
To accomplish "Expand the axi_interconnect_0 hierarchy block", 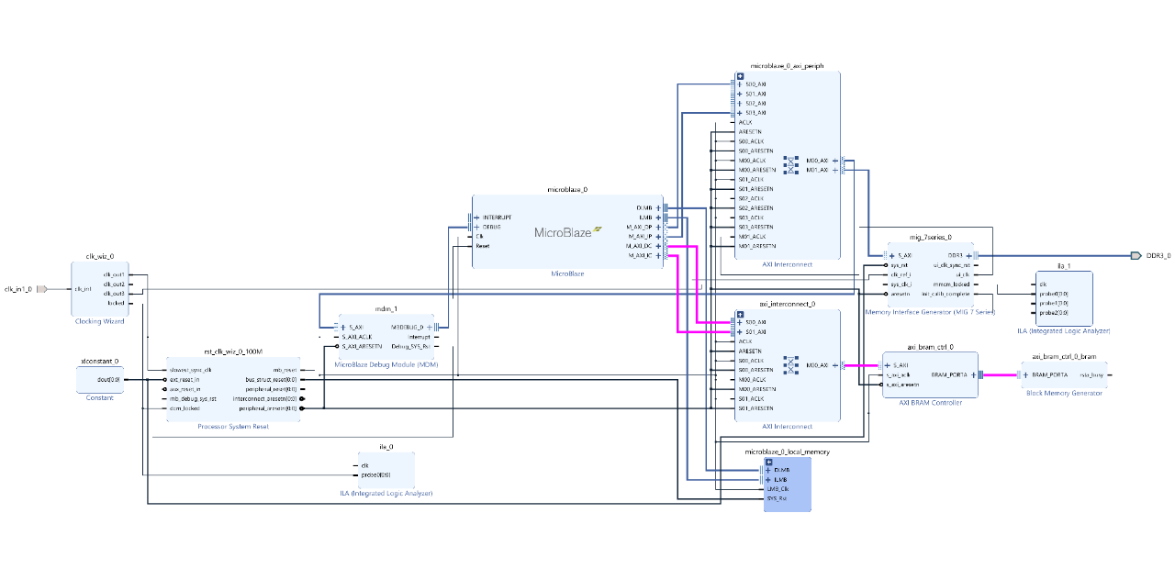I will [x=740, y=313].
